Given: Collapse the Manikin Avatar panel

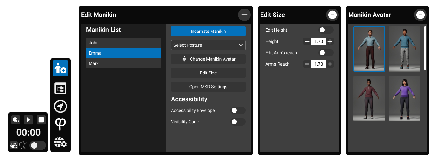Looking at the screenshot, I should [420, 15].
